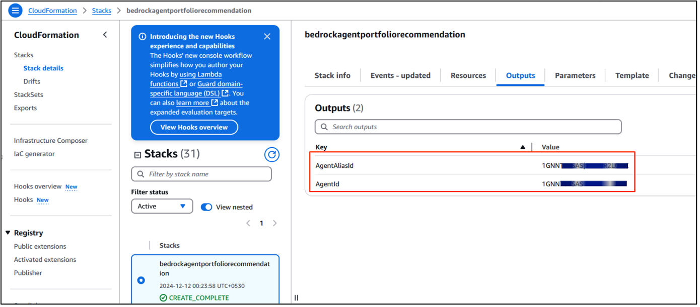Click the Value column header
The image size is (700, 307).
pyautogui.click(x=550, y=147)
